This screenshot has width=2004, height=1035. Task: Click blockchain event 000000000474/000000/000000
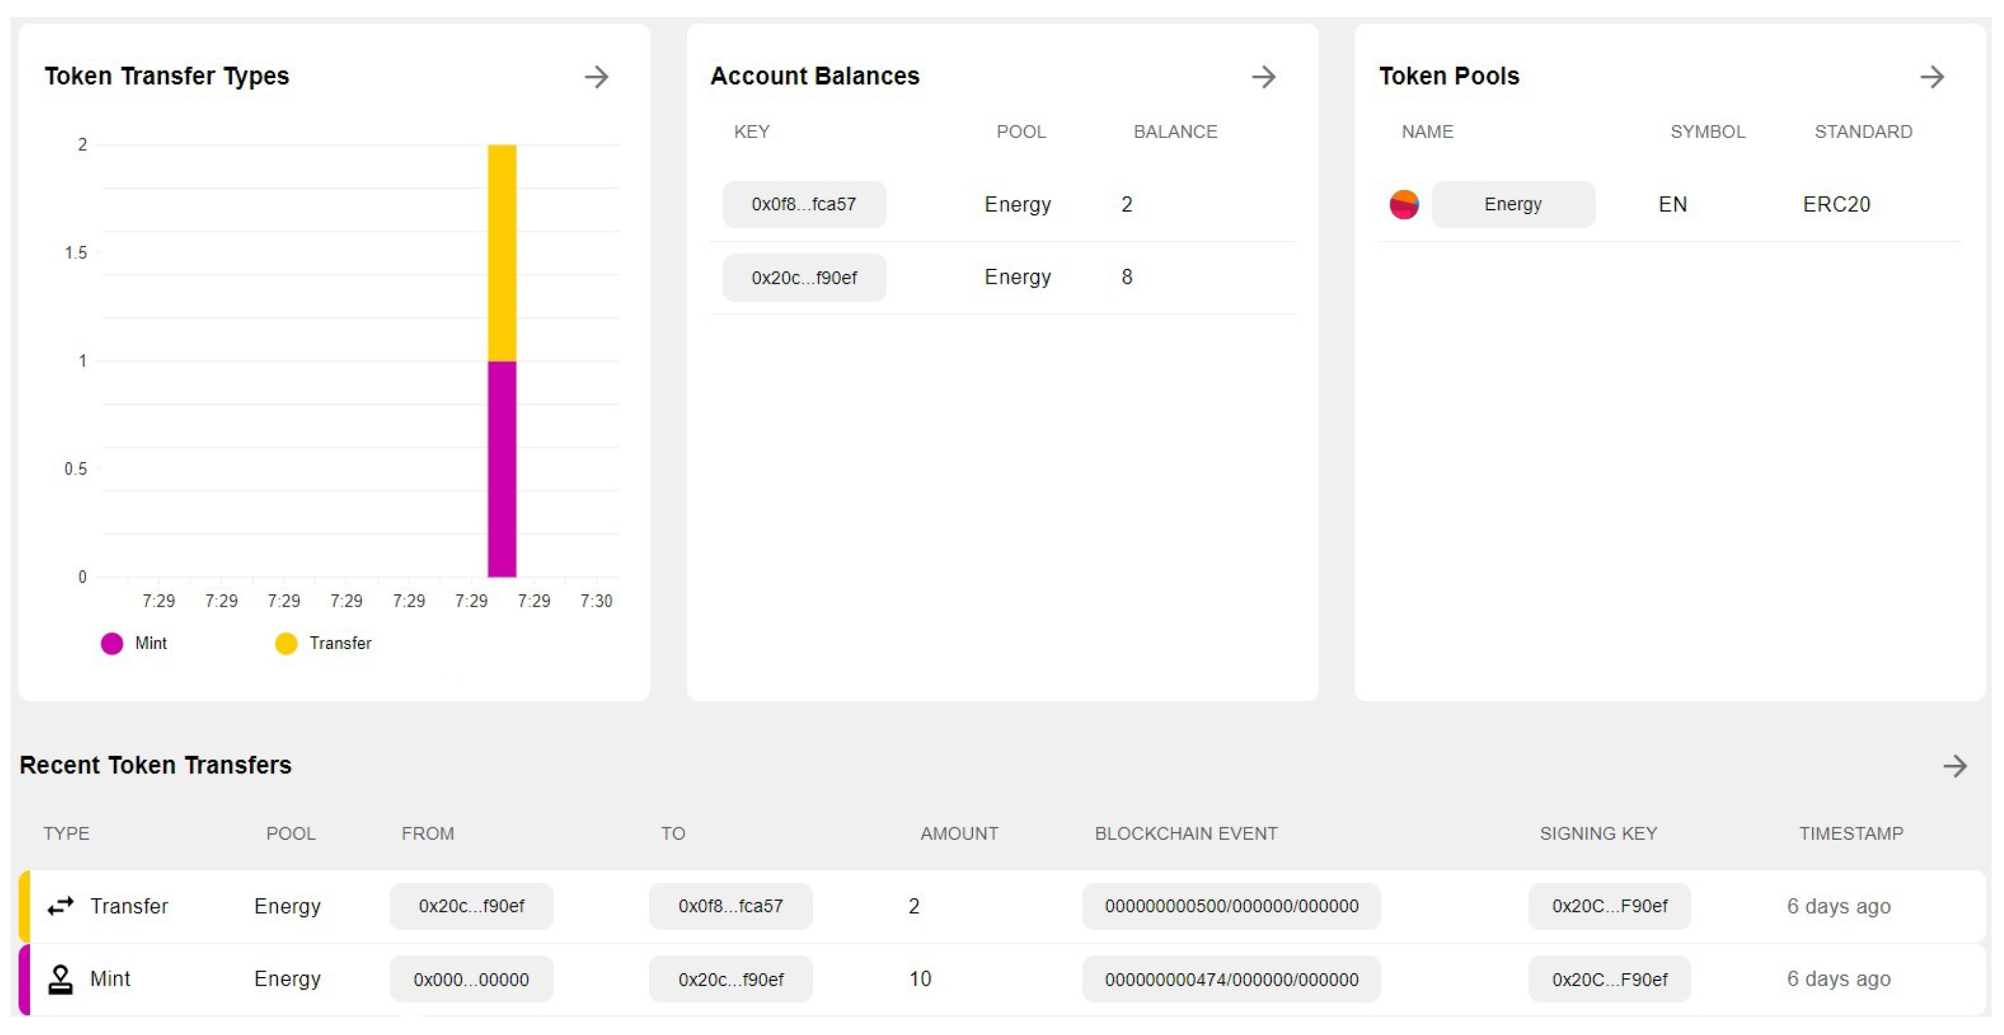[x=1231, y=979]
